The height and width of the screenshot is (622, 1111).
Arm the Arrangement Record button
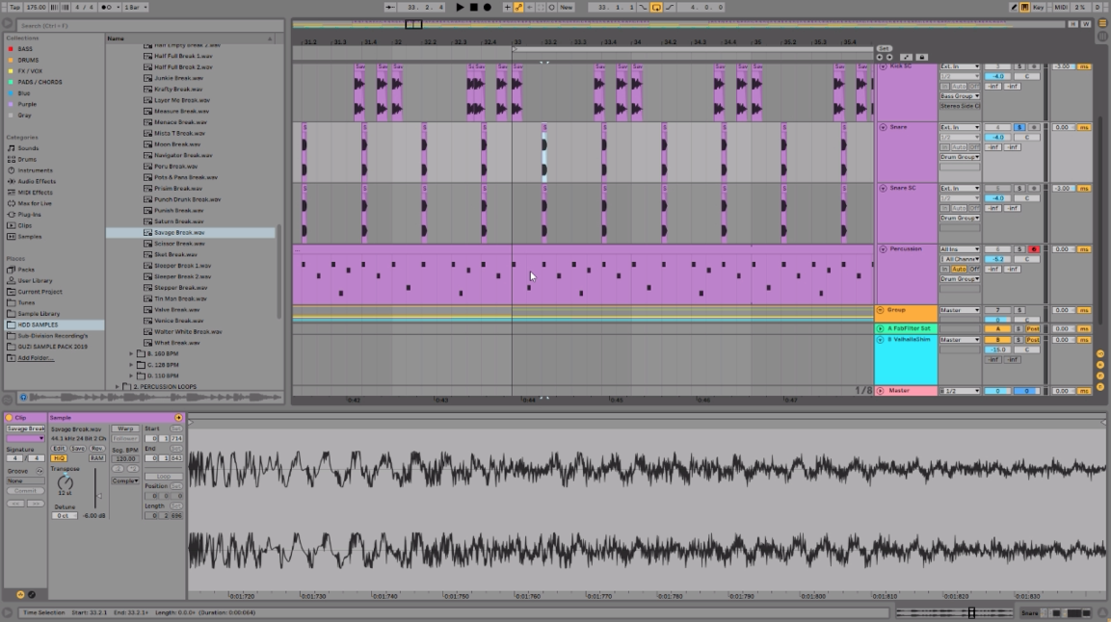point(488,7)
